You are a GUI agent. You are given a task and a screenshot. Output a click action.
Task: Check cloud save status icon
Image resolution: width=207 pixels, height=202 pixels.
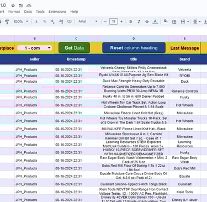(x=29, y=6)
